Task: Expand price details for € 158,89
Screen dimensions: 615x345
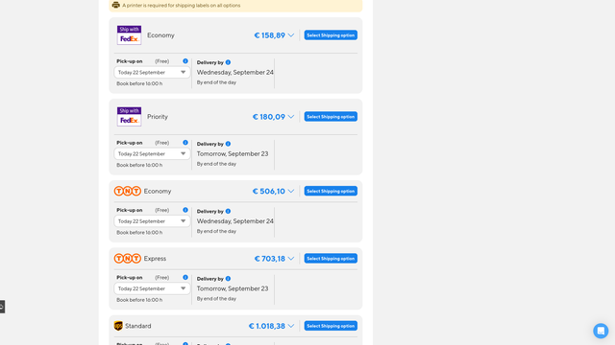Action: point(290,35)
